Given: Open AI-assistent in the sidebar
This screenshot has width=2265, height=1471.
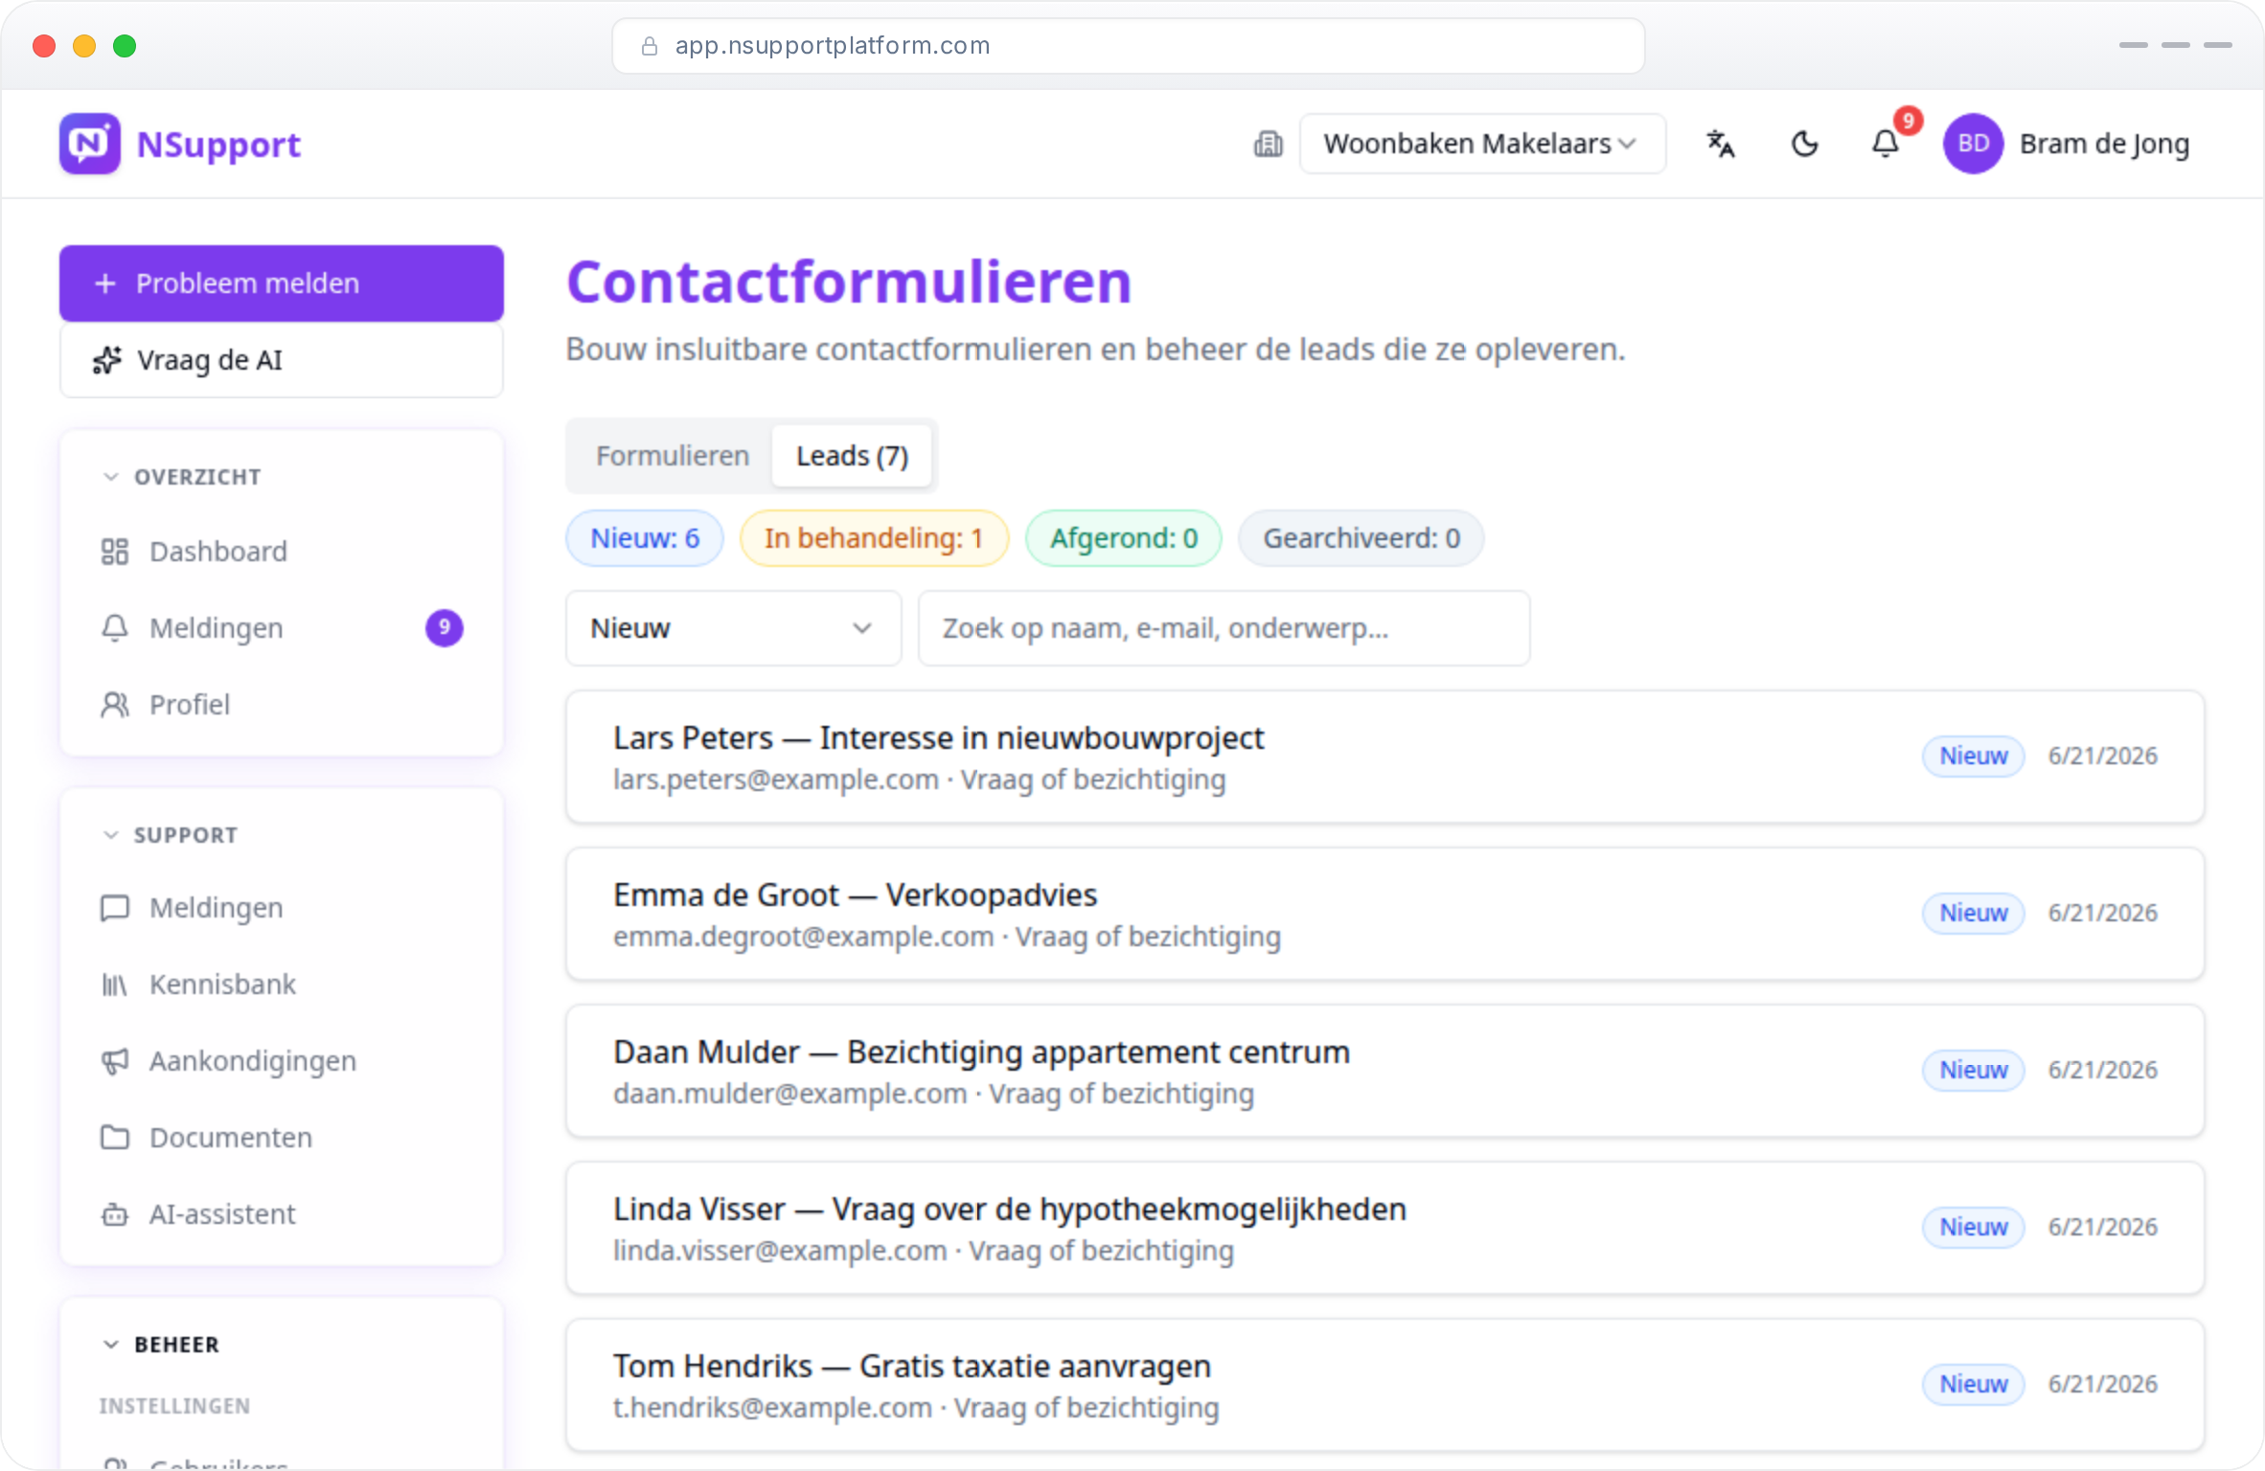Looking at the screenshot, I should click(282, 1214).
